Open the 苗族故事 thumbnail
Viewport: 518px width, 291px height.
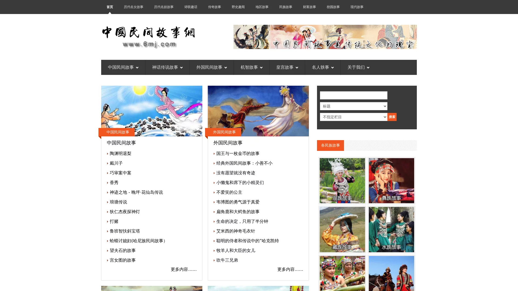pos(342,181)
